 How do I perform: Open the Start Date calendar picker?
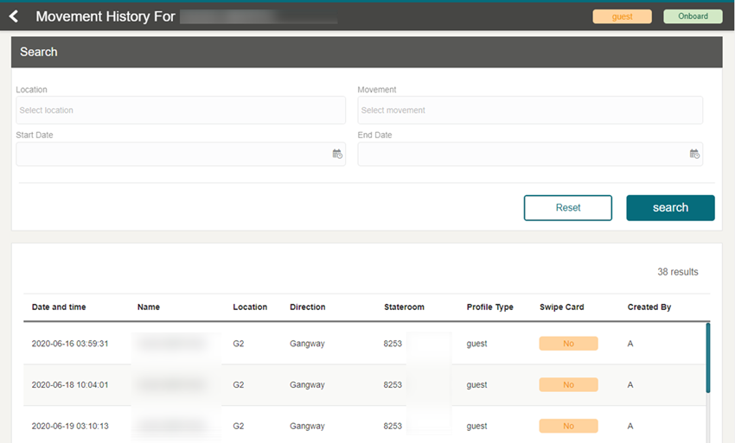pyautogui.click(x=337, y=154)
